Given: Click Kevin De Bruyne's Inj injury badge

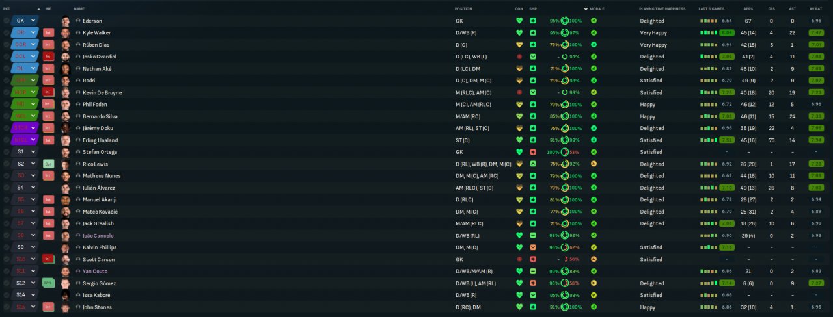Looking at the screenshot, I should 48,92.
